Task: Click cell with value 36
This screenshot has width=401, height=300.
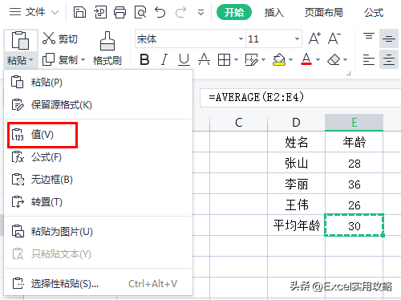Action: click(x=354, y=184)
